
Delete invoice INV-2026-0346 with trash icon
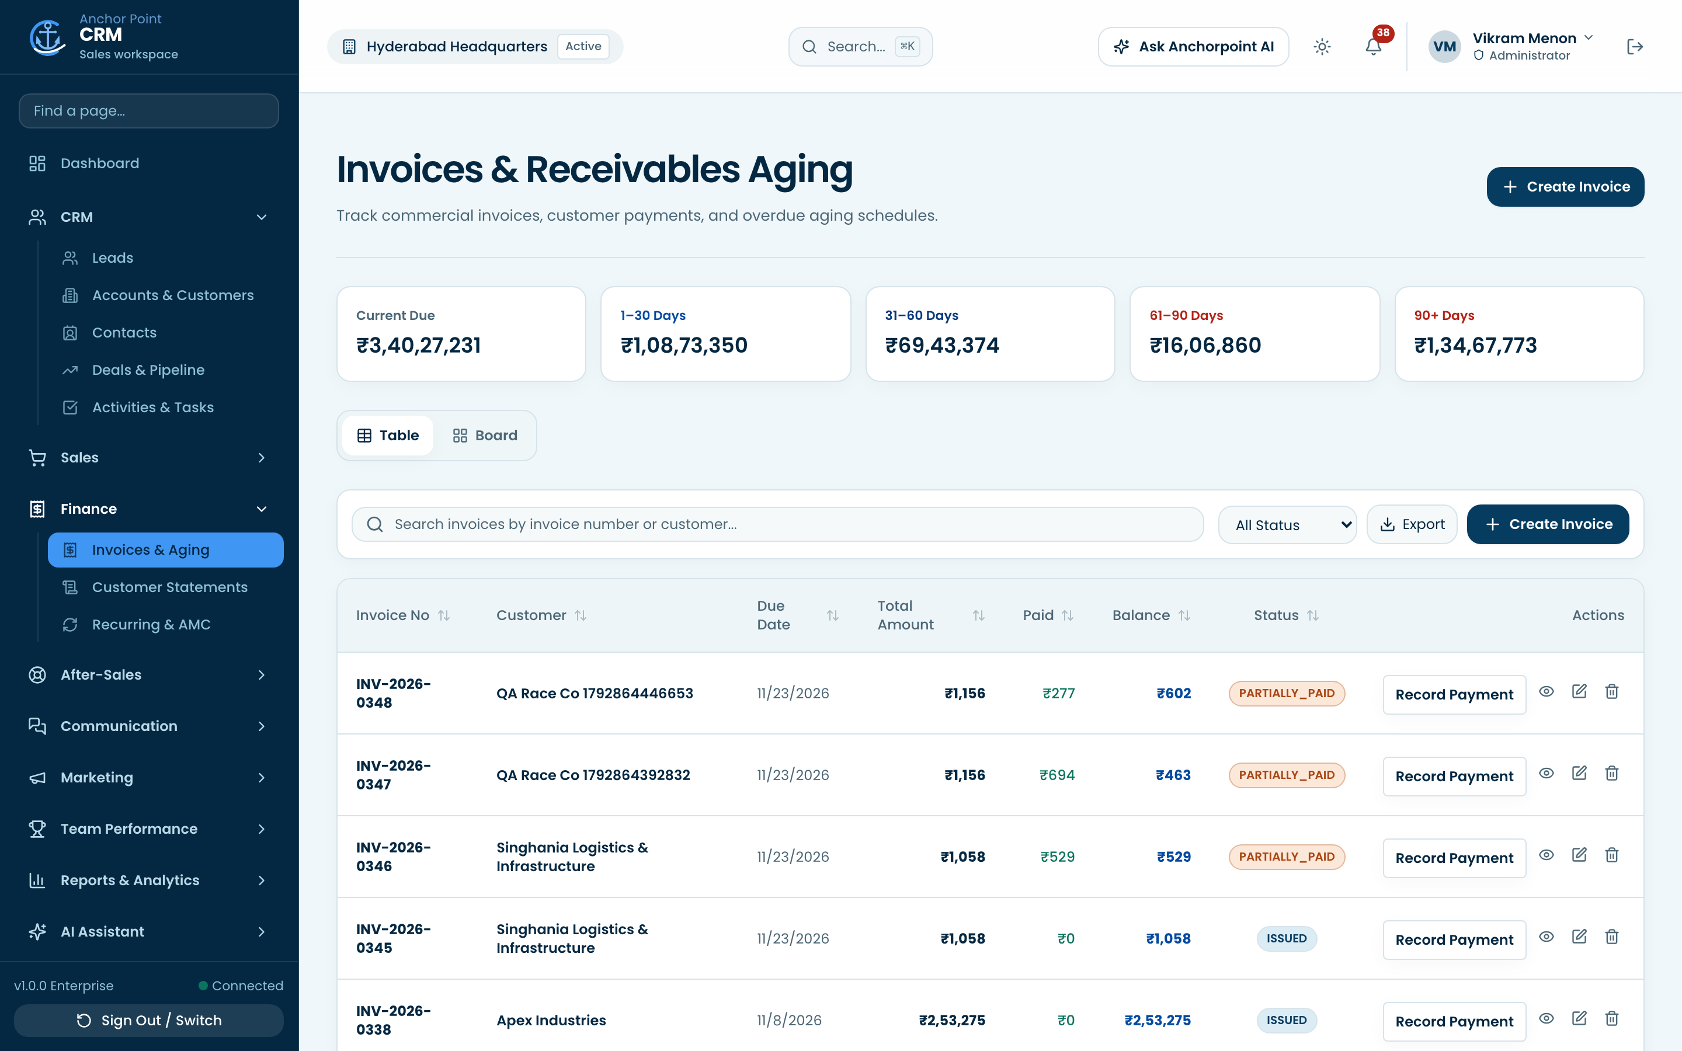tap(1612, 855)
